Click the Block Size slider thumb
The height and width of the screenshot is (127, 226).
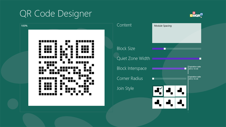(165, 49)
